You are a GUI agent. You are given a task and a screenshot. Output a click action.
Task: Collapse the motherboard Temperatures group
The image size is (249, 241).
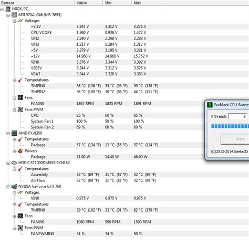[x=14, y=81]
